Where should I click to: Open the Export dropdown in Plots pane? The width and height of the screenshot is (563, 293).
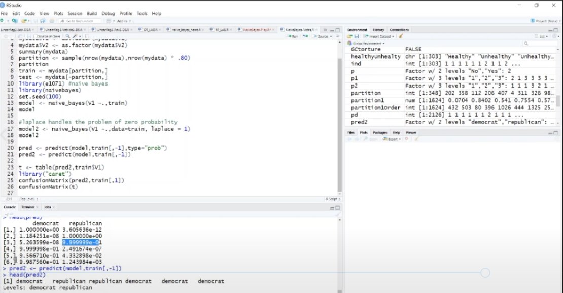tap(392, 139)
